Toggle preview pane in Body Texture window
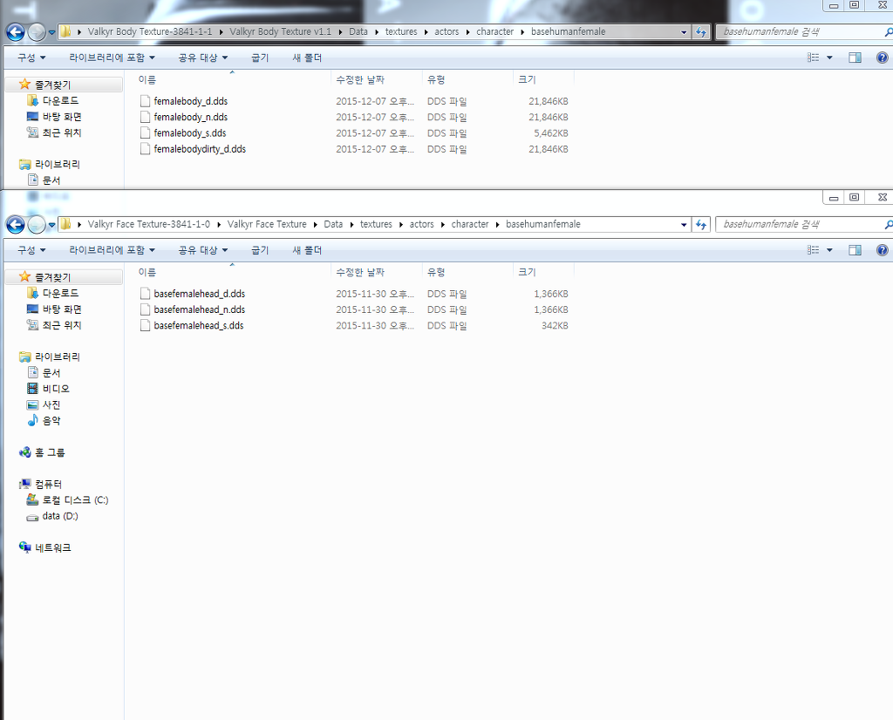This screenshot has height=720, width=893. click(x=855, y=58)
